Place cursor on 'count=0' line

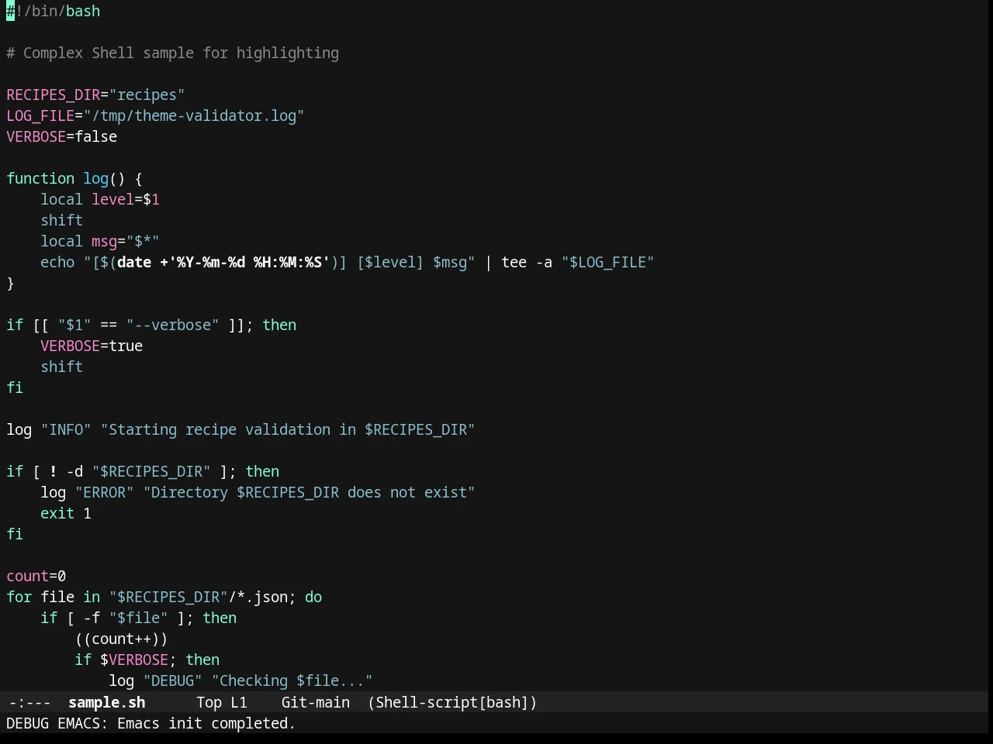click(36, 576)
